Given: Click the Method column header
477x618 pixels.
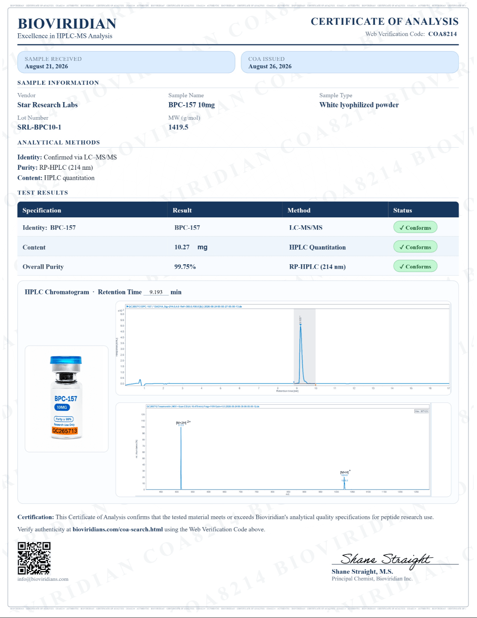Looking at the screenshot, I should pyautogui.click(x=299, y=210).
